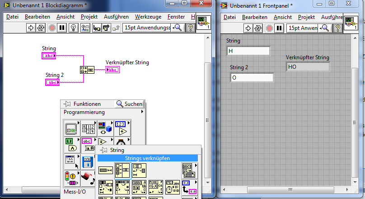The image size is (365, 199).
Task: Open the Boolean subpalette
Action: tap(72, 145)
